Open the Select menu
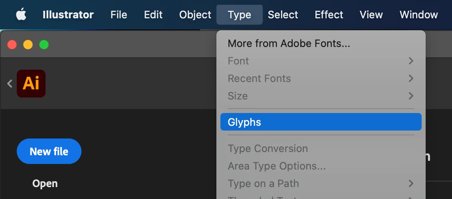Screen dimensions: 452x199 pyautogui.click(x=283, y=15)
